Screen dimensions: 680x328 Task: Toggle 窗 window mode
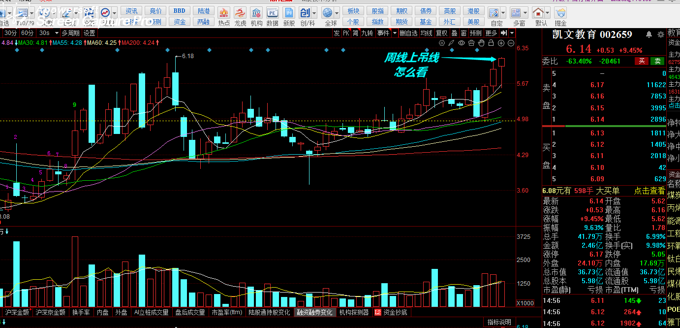[x=464, y=33]
